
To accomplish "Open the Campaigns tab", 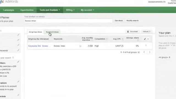I will (9, 10).
